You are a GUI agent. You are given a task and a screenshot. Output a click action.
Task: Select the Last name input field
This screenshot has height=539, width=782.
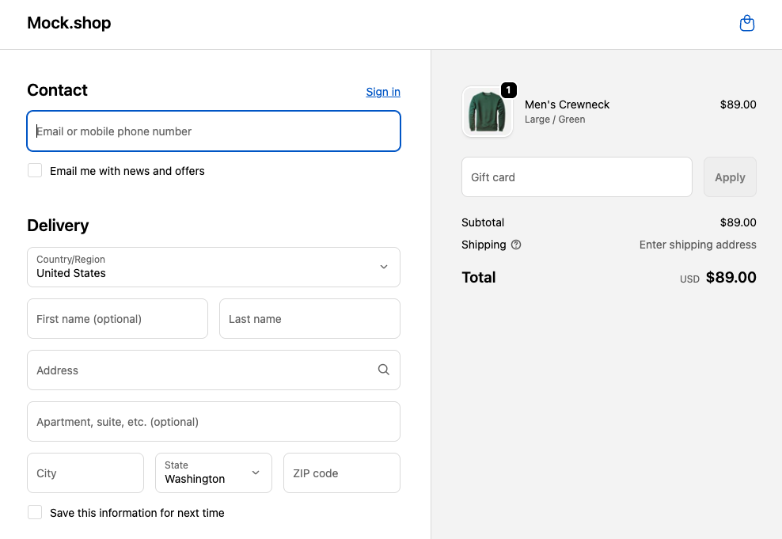[309, 319]
